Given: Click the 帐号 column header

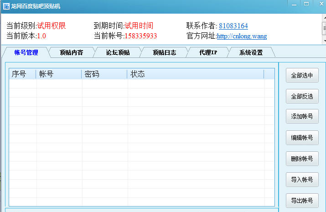Looking at the screenshot, I should [59, 74].
